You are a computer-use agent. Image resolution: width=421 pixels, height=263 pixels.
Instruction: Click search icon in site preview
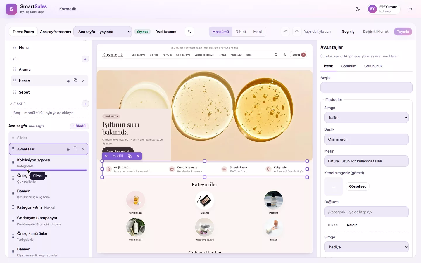coord(276,55)
